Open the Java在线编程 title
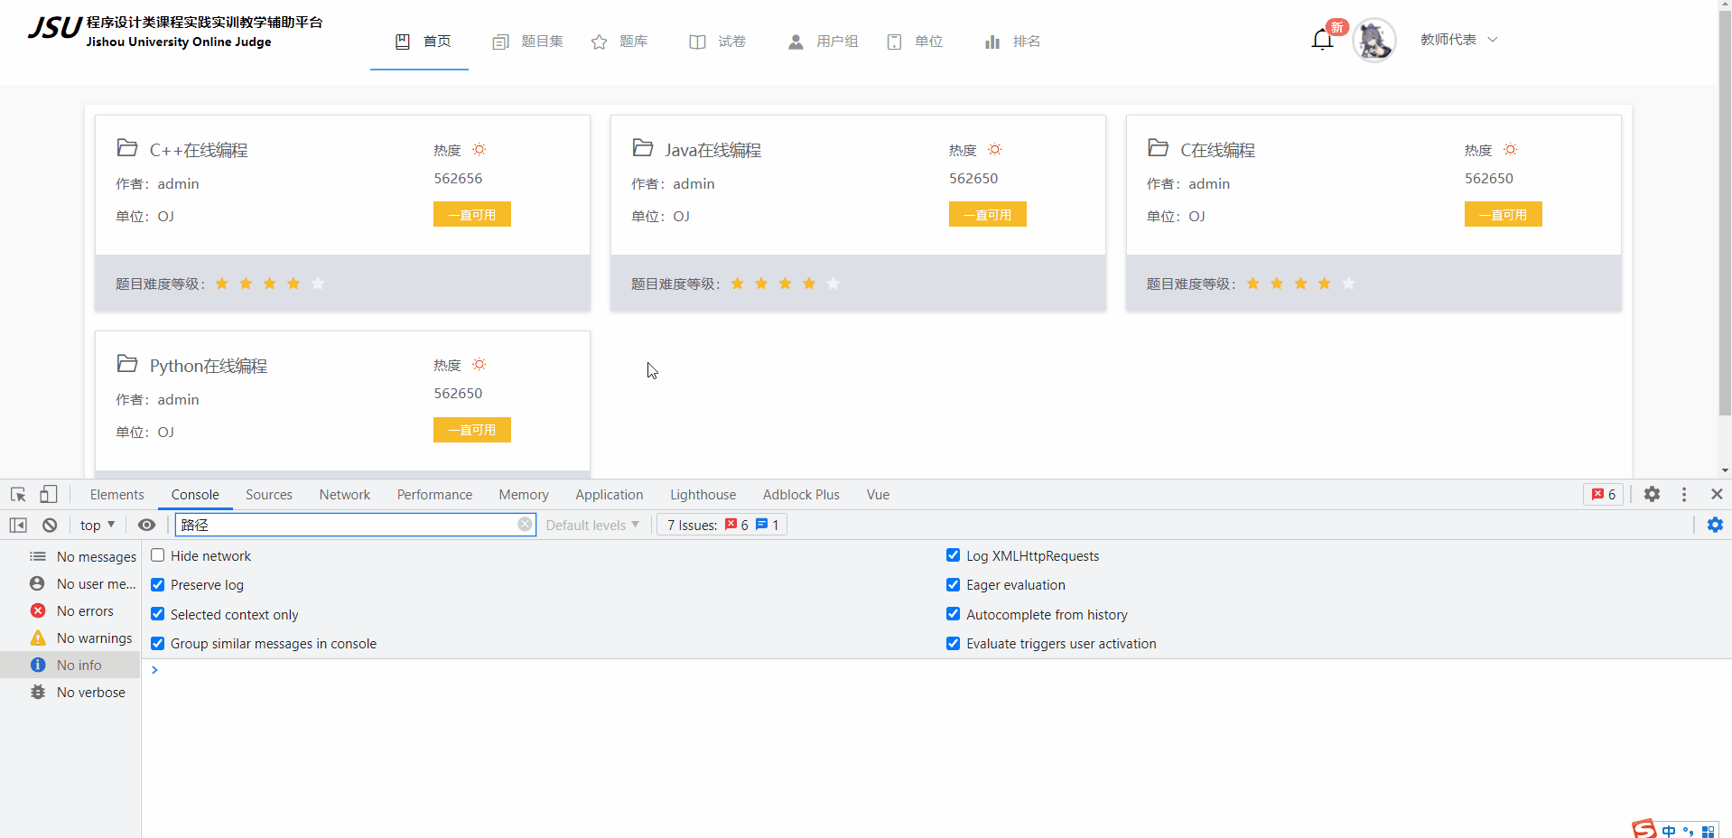Image resolution: width=1732 pixels, height=838 pixels. (x=713, y=150)
